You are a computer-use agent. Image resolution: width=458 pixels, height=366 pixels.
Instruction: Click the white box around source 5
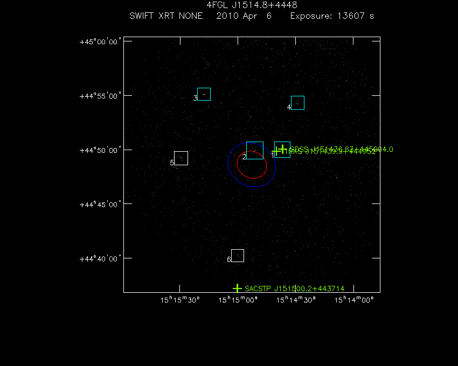(181, 158)
